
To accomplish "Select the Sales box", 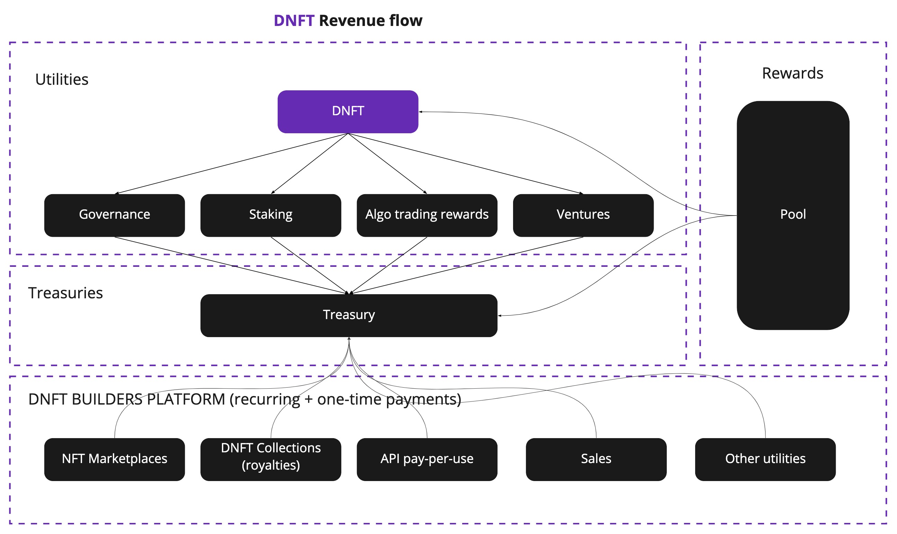I will coord(596,460).
